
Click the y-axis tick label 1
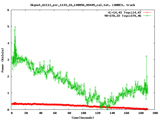[8, 93]
